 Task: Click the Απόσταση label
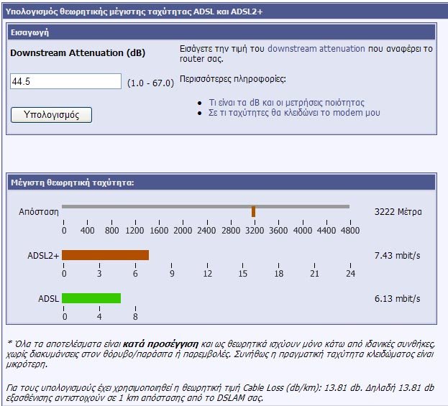[x=39, y=212]
